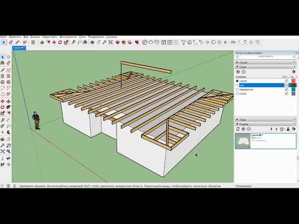
Task: Select the Pan hand tool in left toolbar
Action: point(8,139)
